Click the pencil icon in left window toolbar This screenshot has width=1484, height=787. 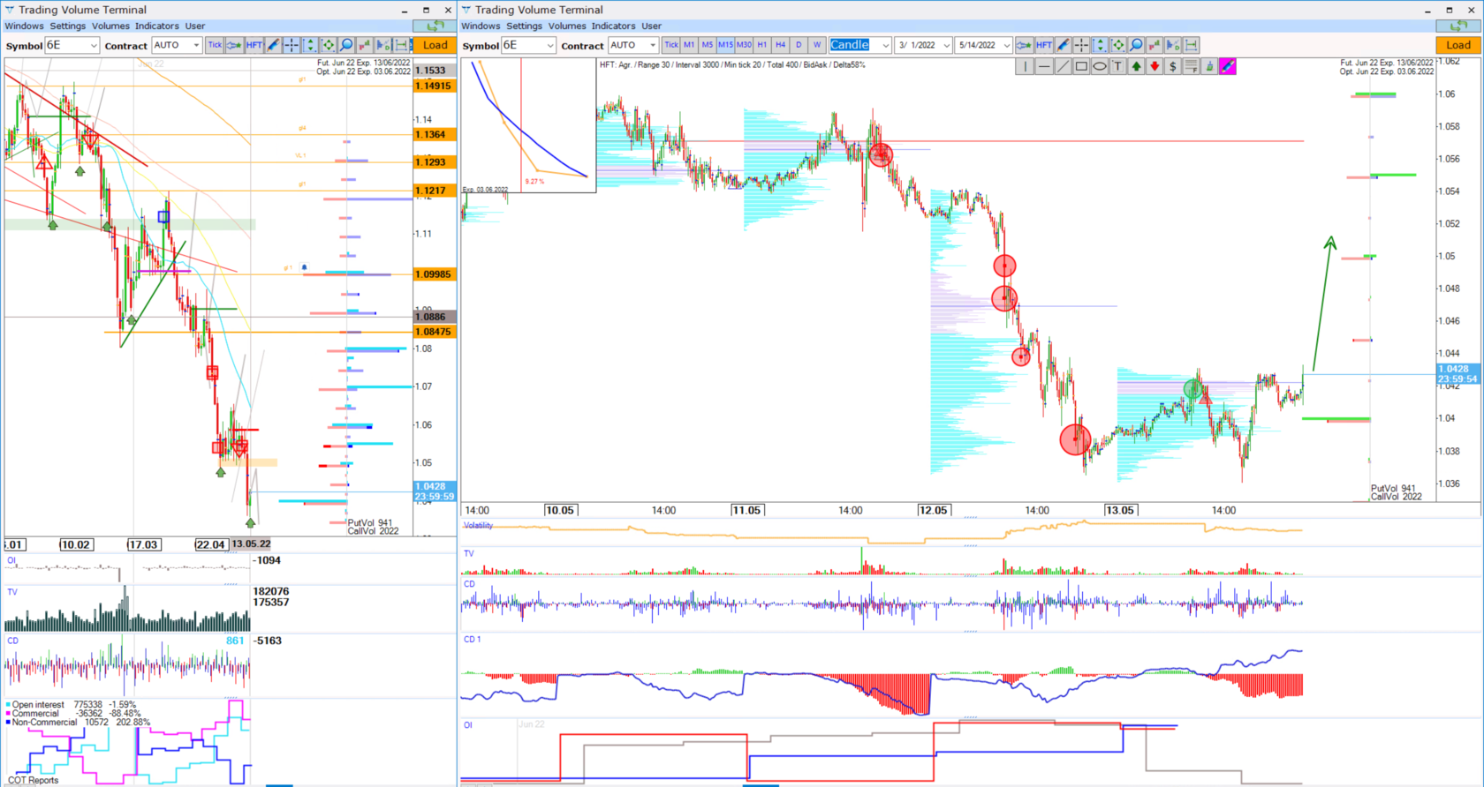(x=273, y=45)
